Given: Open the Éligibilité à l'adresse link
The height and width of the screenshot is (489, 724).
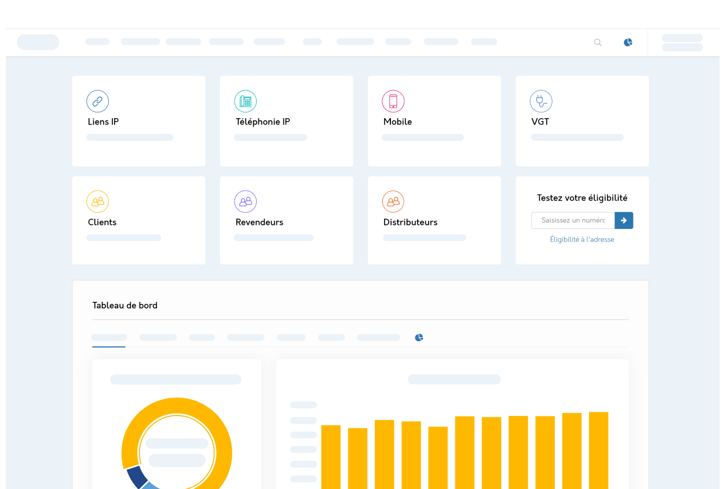Looking at the screenshot, I should click(582, 239).
